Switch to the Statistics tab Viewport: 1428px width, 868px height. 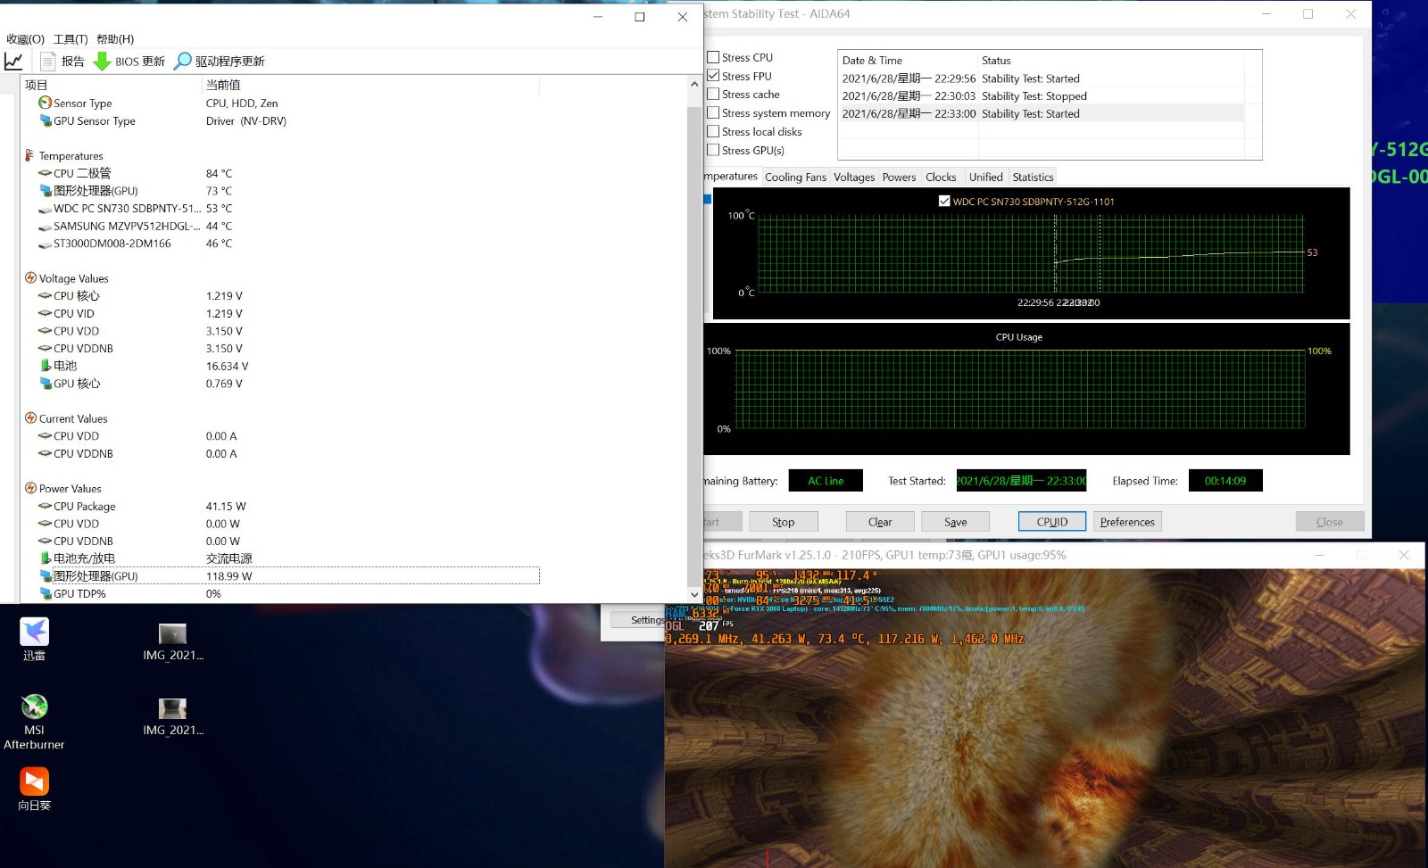tap(1033, 177)
